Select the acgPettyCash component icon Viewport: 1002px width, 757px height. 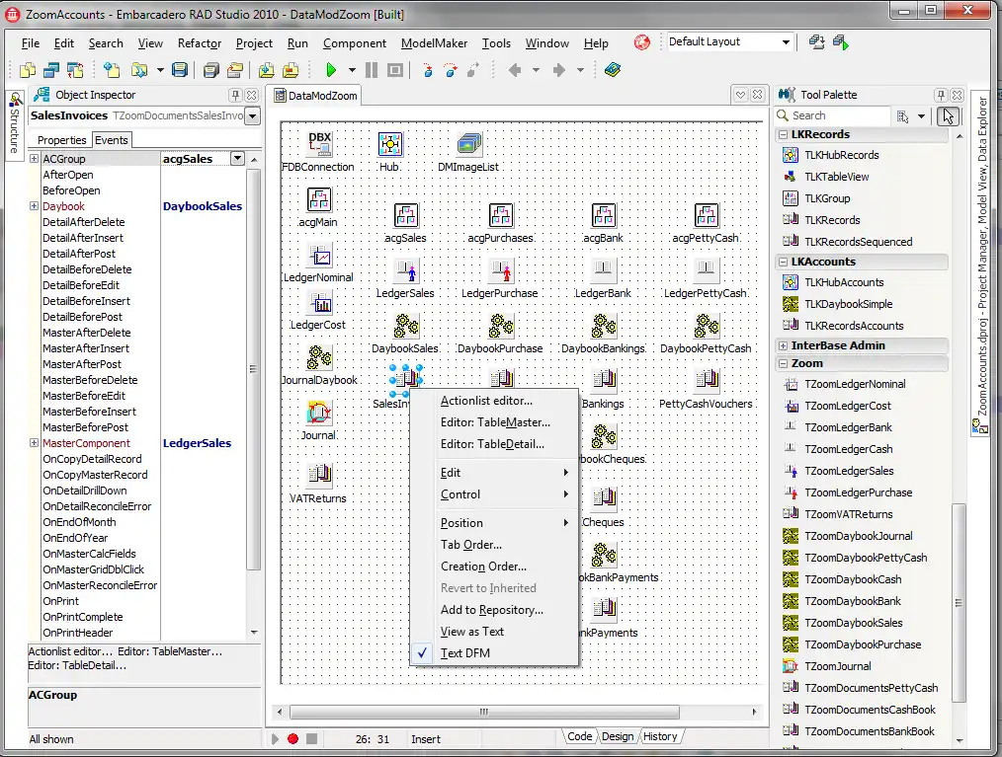pyautogui.click(x=707, y=216)
